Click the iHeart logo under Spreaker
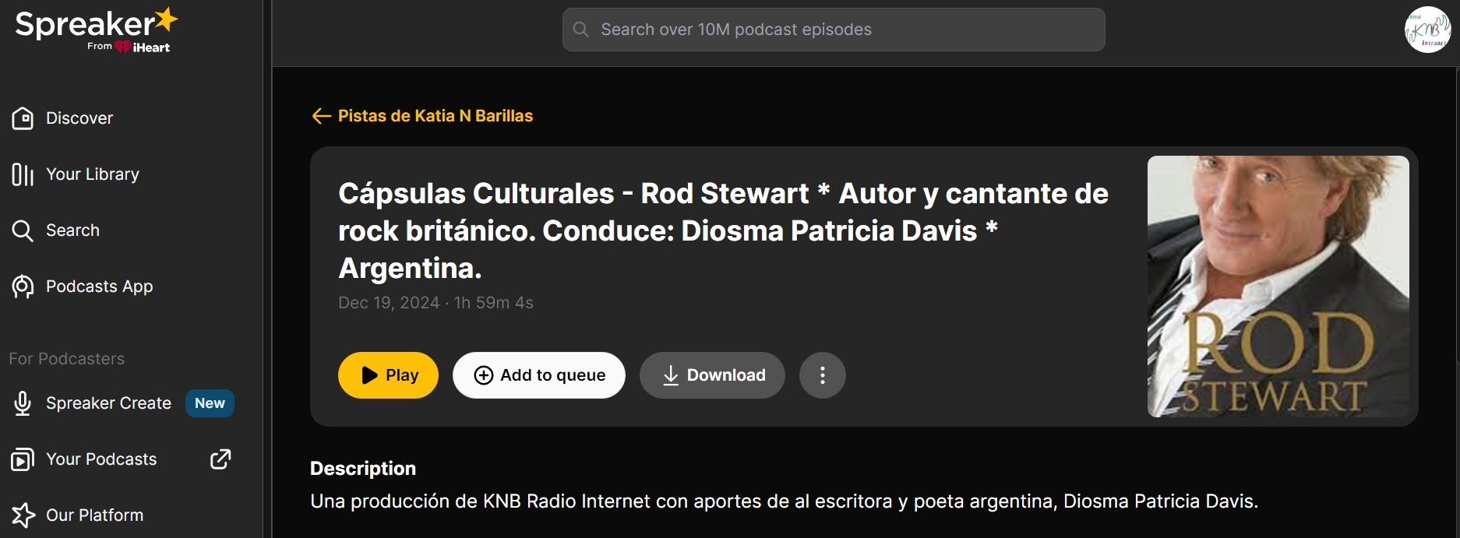This screenshot has height=538, width=1460. click(x=143, y=47)
